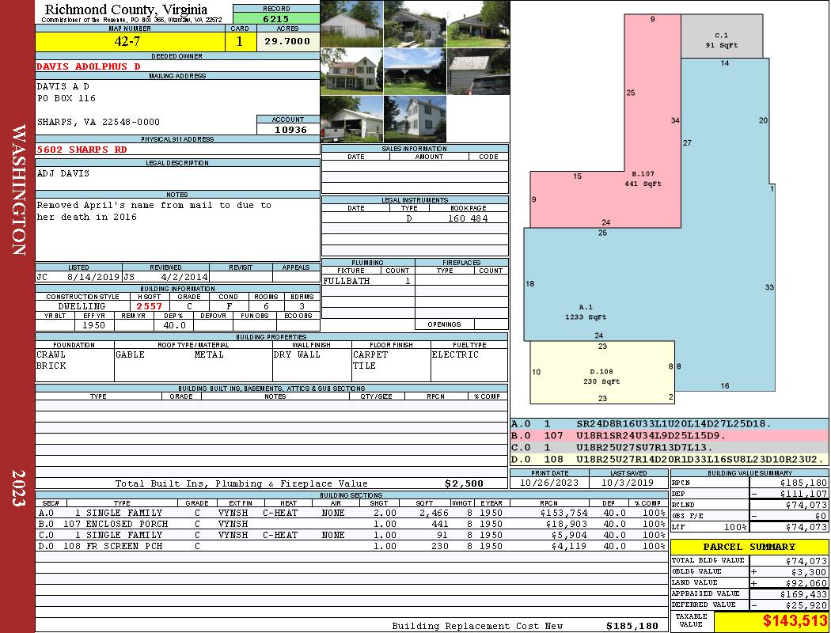Click reviewed date 4/2/2014
This screenshot has height=633, width=831.
pos(185,276)
